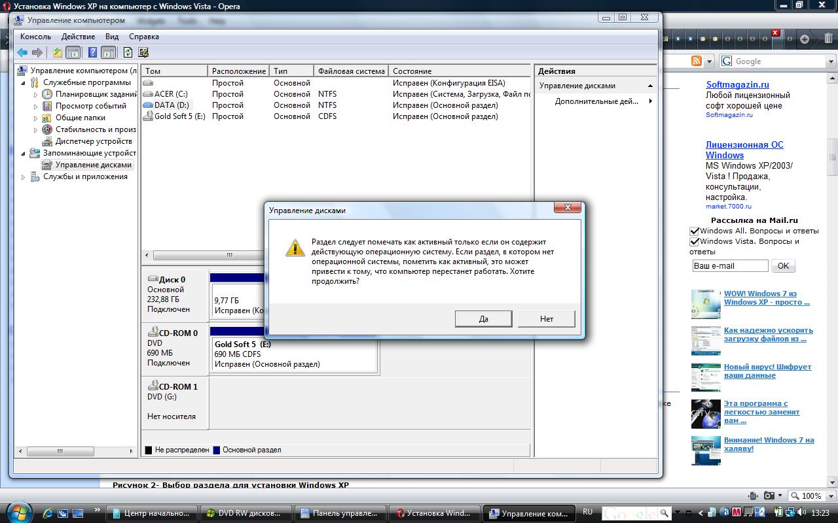Sort volumes by the 'Файловая система' column header
The image size is (838, 523).
[351, 71]
